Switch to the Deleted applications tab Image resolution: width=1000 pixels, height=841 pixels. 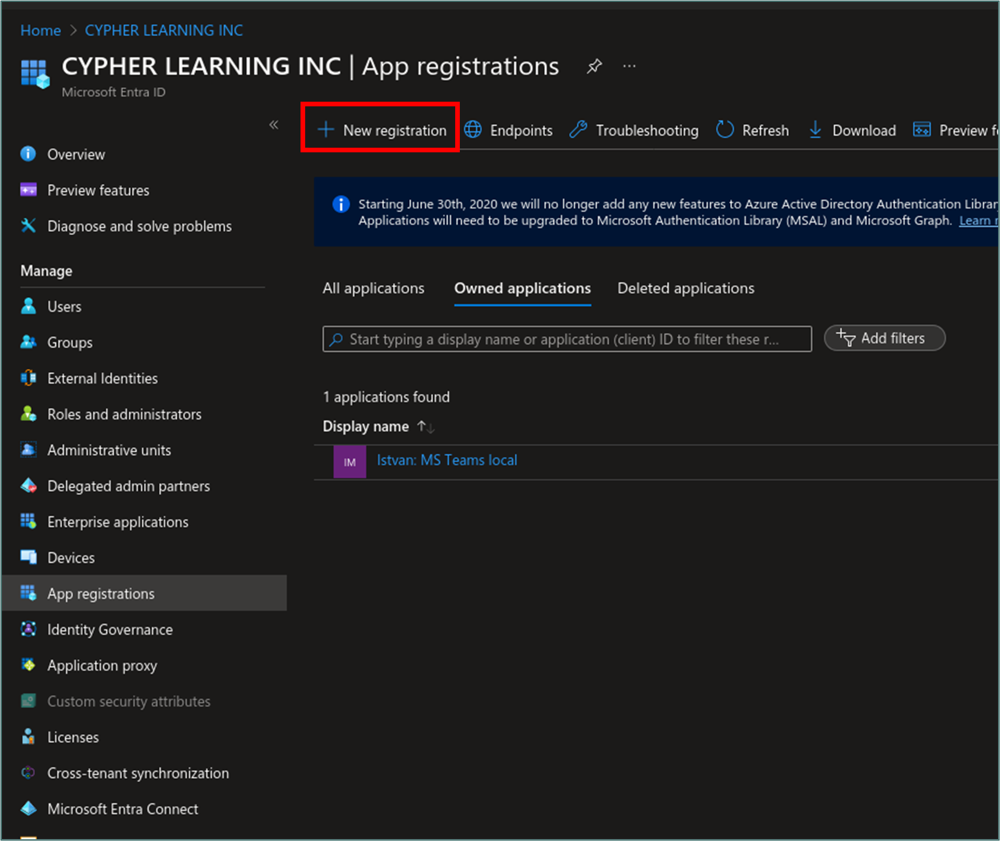(x=685, y=288)
